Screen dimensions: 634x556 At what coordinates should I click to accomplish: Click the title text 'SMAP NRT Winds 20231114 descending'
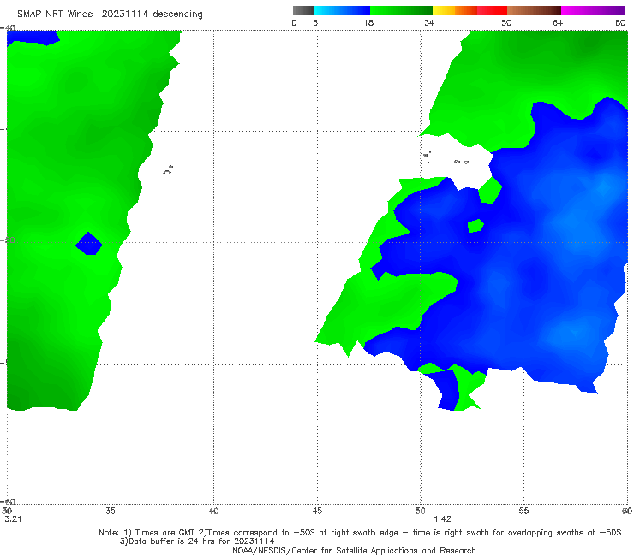(110, 15)
